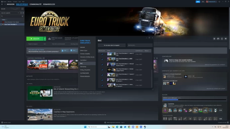Click the cloud status icon
The width and height of the screenshot is (230, 129).
coord(50,39)
